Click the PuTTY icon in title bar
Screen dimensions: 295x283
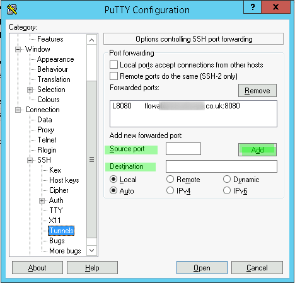(x=12, y=9)
